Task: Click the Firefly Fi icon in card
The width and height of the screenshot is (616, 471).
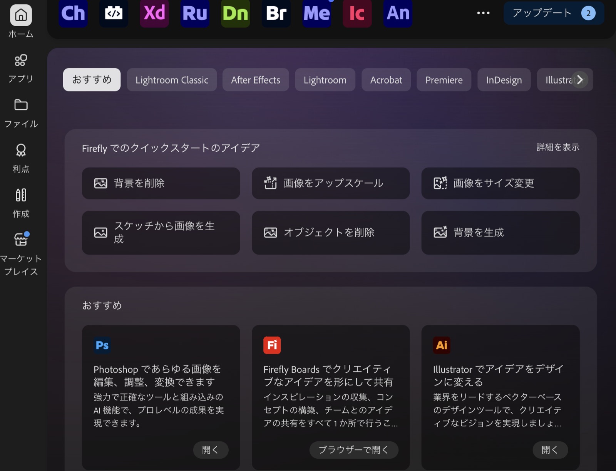Action: click(272, 345)
